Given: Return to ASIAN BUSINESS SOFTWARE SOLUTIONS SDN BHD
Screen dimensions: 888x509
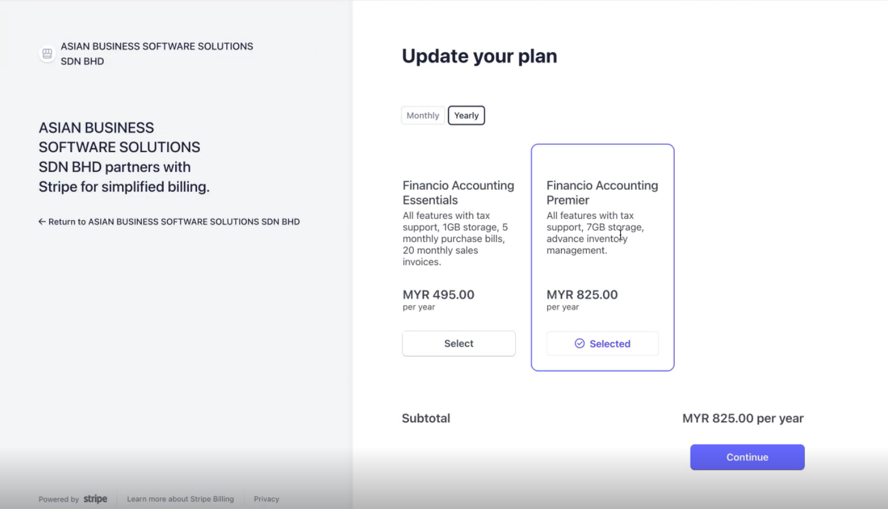Looking at the screenshot, I should point(169,221).
